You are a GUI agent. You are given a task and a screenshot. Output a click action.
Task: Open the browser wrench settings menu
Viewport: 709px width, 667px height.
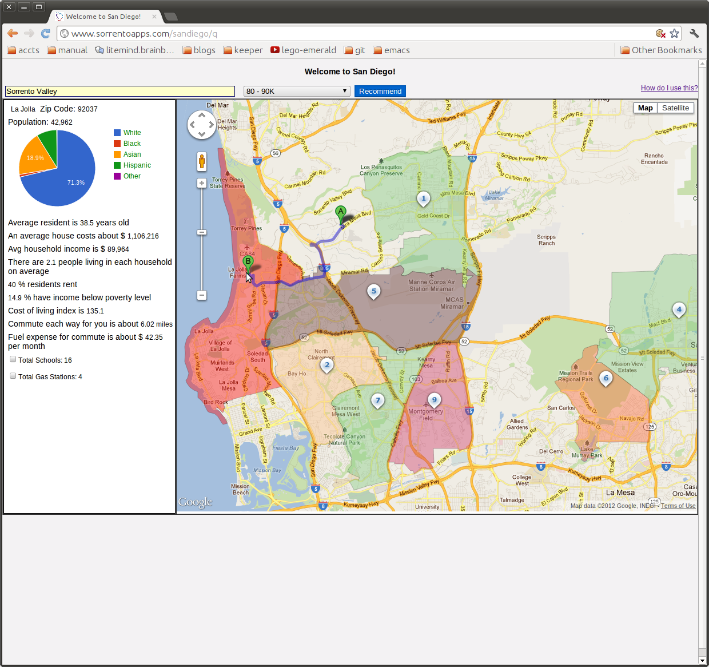pos(694,34)
